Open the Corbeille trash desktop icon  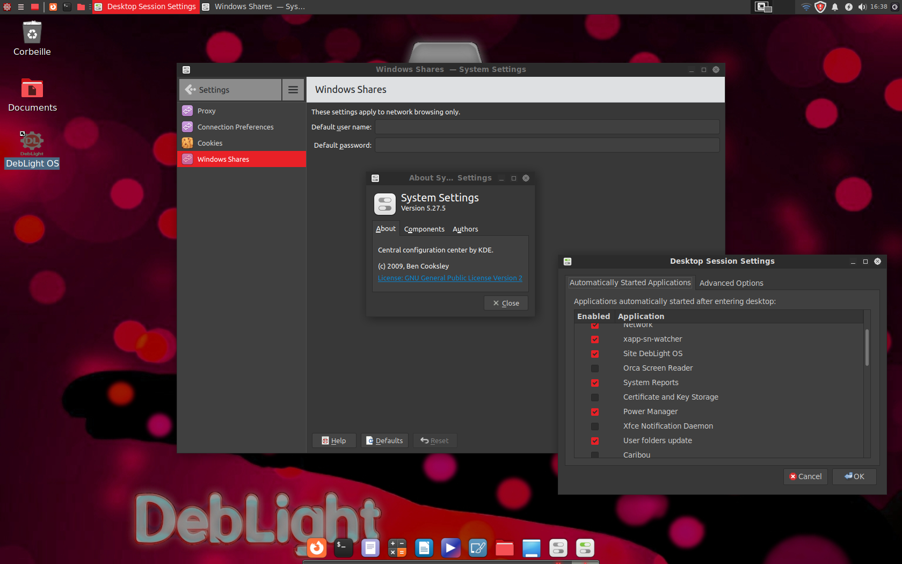click(32, 39)
